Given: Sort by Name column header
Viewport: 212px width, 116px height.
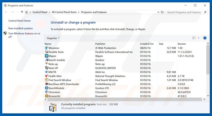Looking at the screenshot, I should pyautogui.click(x=48, y=44).
